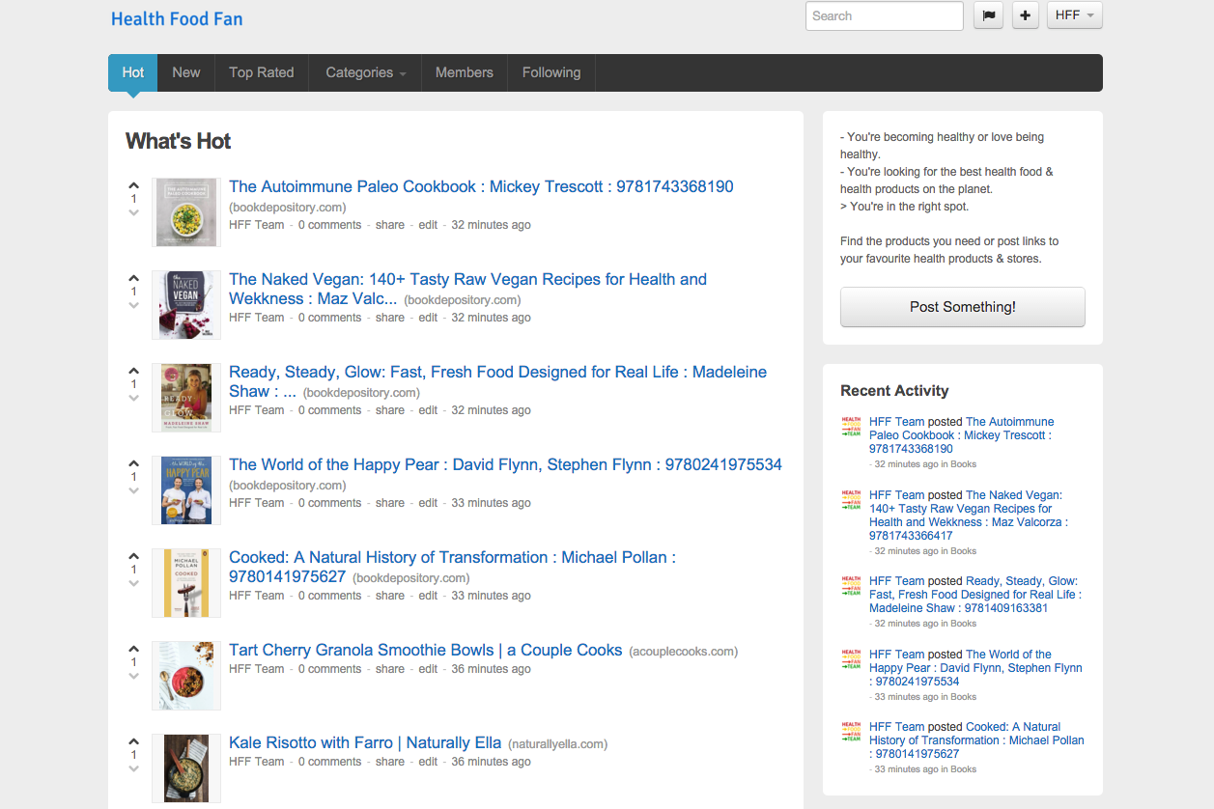Screen dimensions: 1214x809
Task: Click inside the Search input field
Action: pyautogui.click(x=884, y=15)
